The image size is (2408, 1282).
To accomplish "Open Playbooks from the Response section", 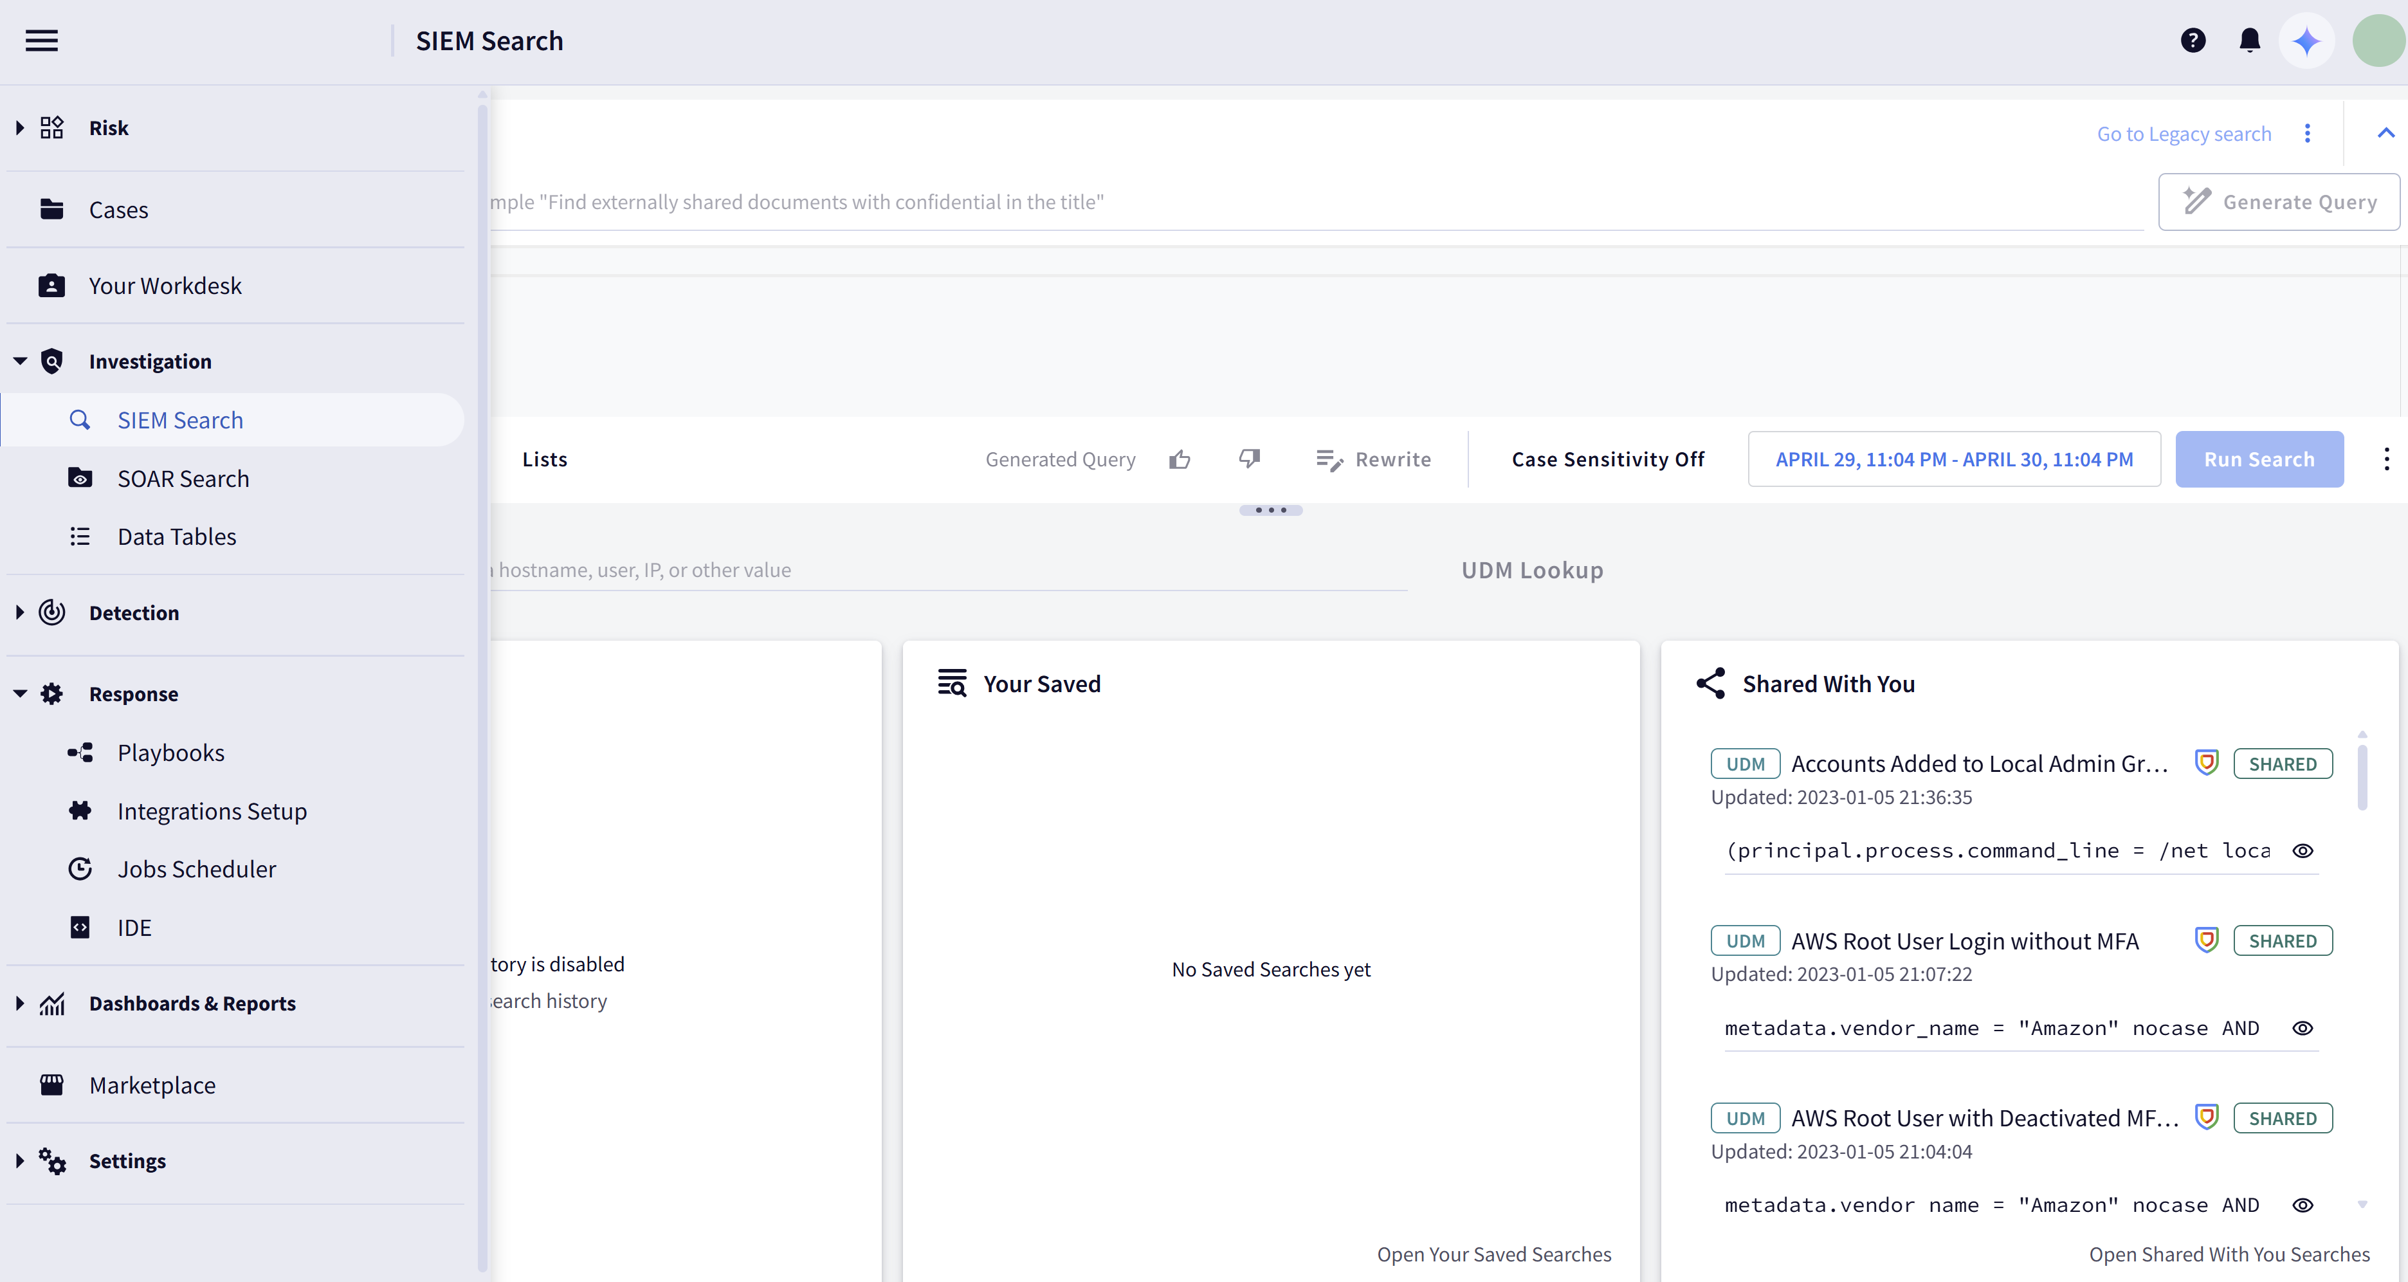I will click(x=170, y=752).
